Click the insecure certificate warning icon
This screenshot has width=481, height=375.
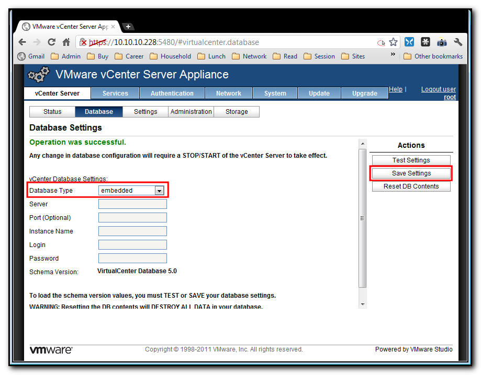(83, 42)
